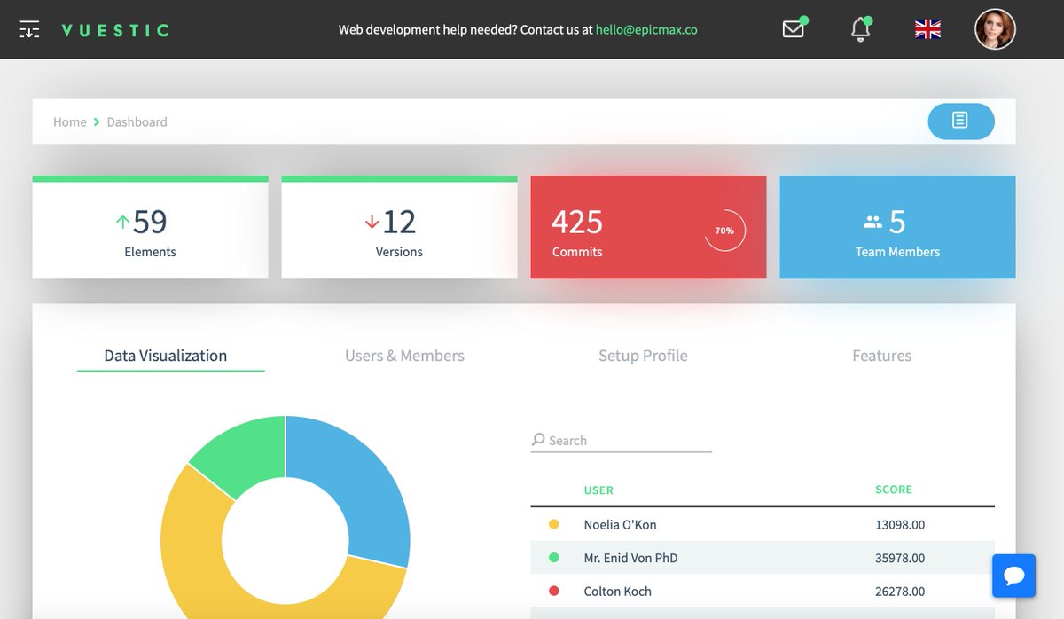Open the UK flag language selector
Viewport: 1064px width, 619px height.
[927, 29]
